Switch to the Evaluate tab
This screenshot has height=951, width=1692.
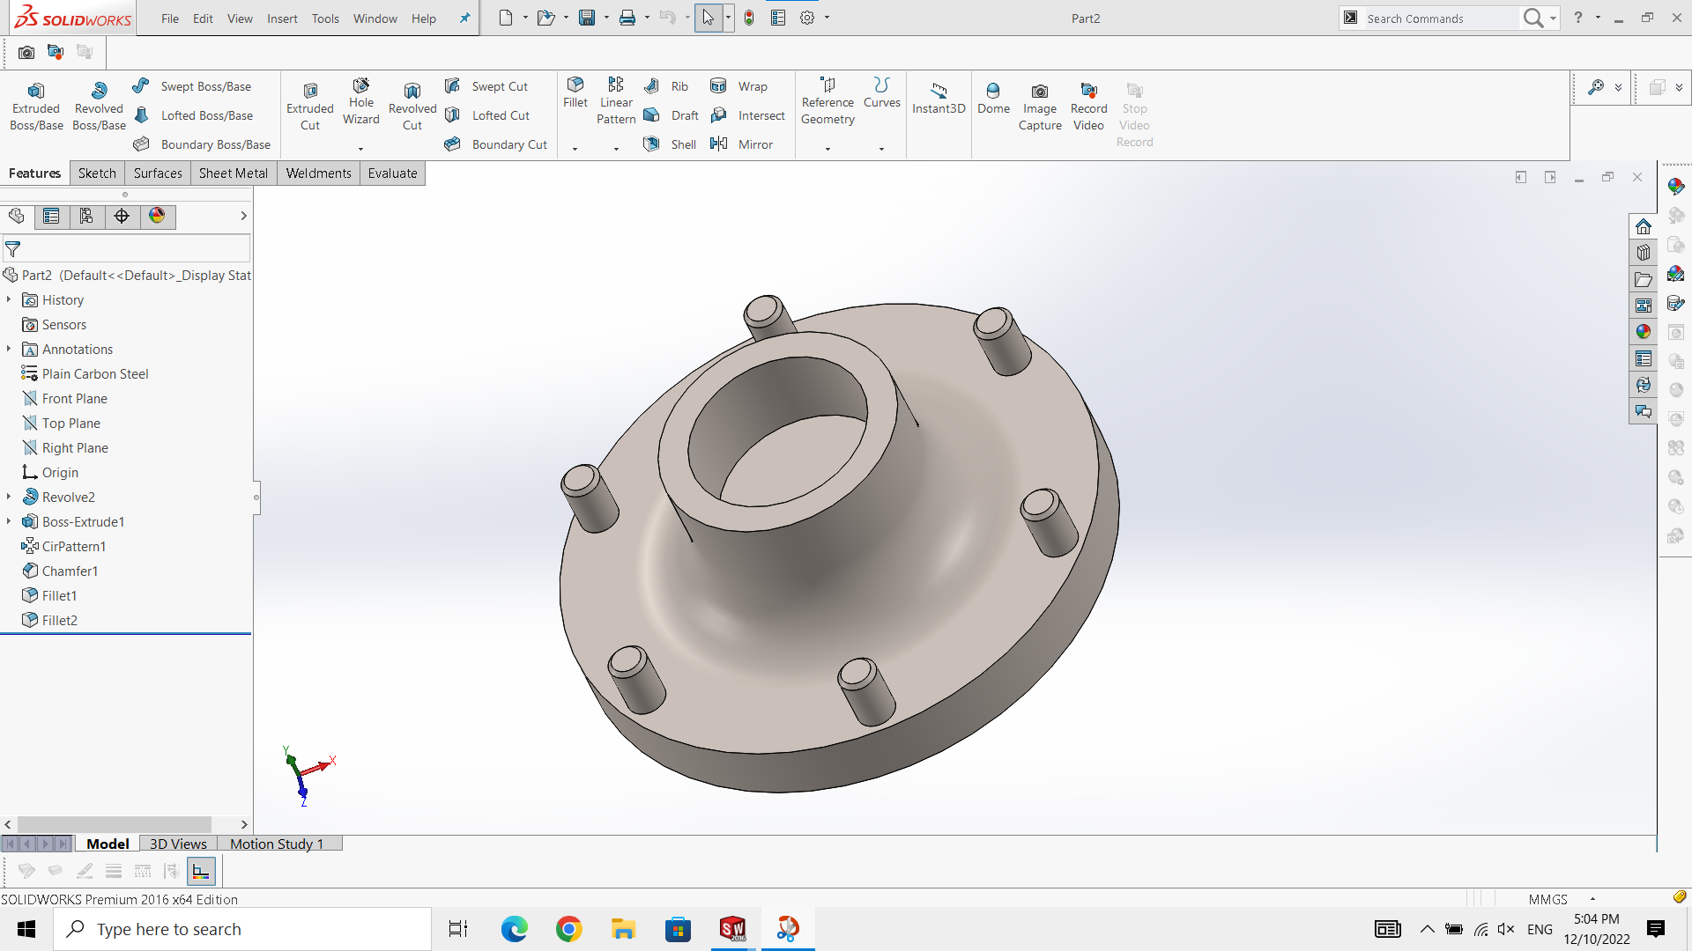click(x=392, y=173)
